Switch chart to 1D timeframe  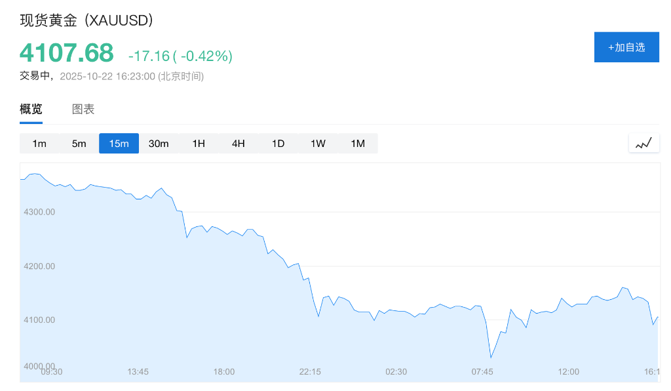tap(278, 143)
